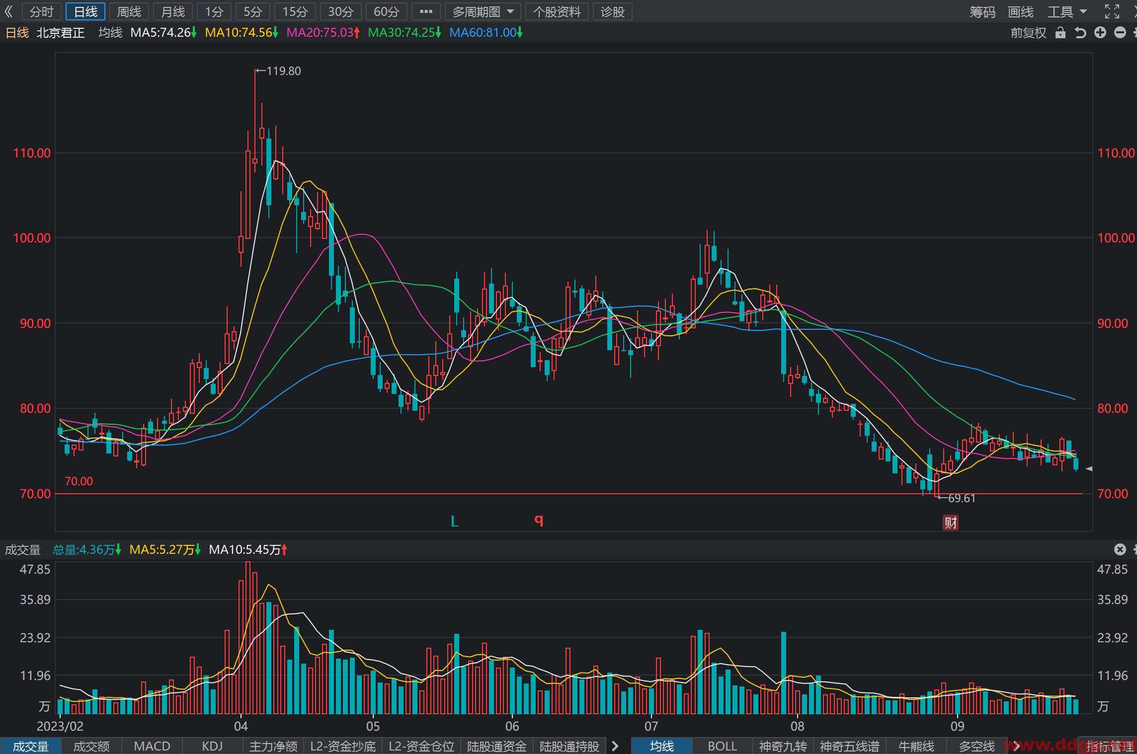Click the volume MA10:5.45万 legend
Viewport: 1137px width, 754px height.
click(248, 550)
